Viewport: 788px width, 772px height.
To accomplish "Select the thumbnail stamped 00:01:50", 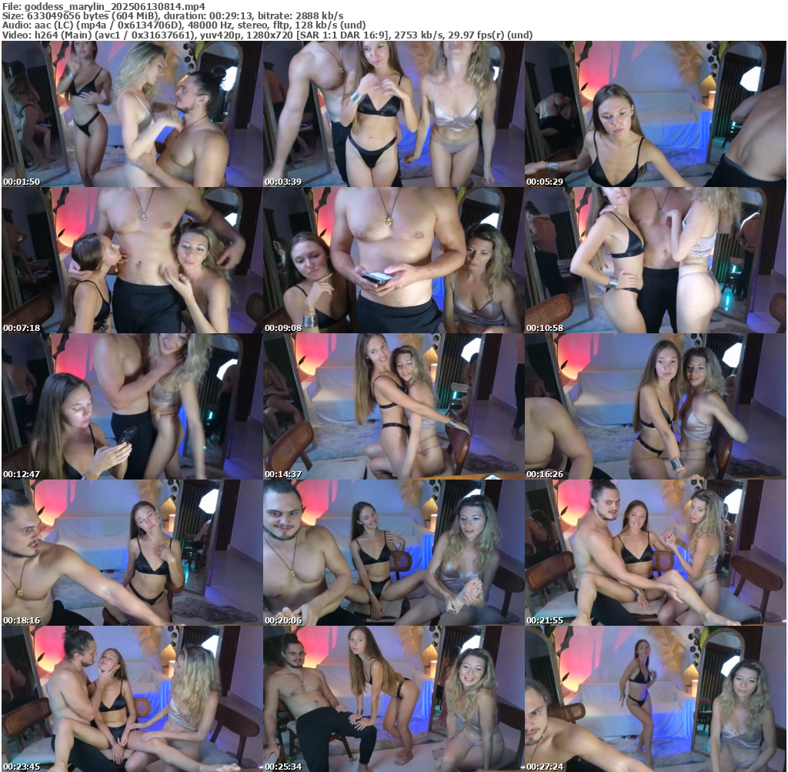I will coord(132,114).
